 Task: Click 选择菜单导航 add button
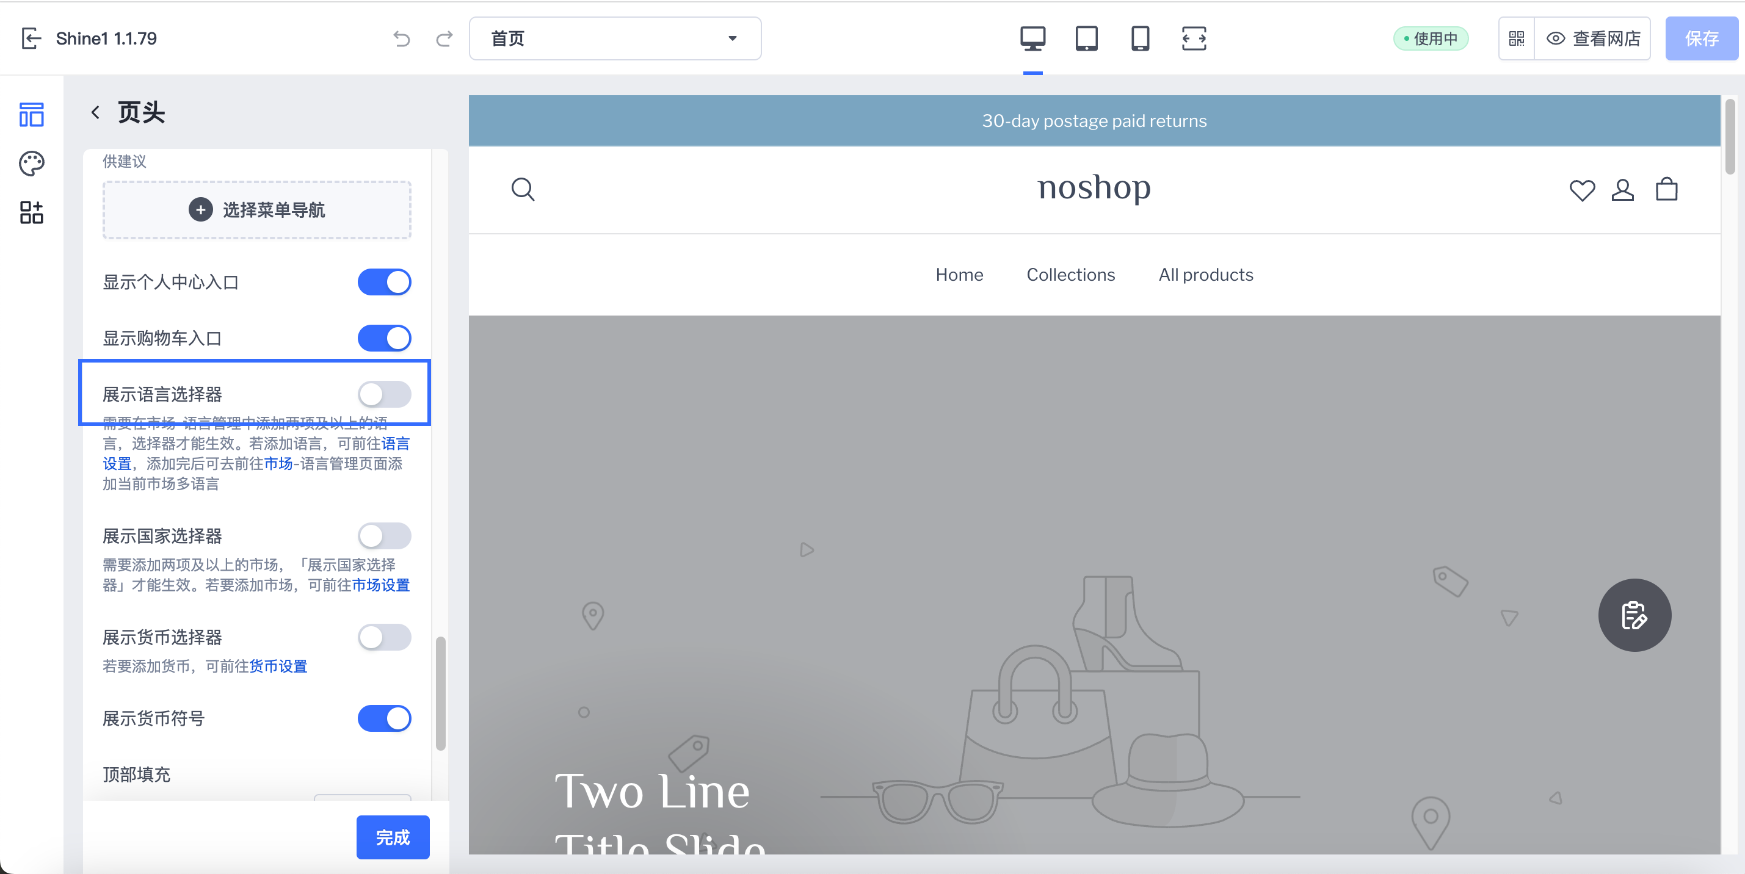pos(256,210)
